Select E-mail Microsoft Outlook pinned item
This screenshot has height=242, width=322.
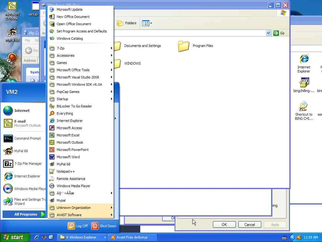[24, 123]
